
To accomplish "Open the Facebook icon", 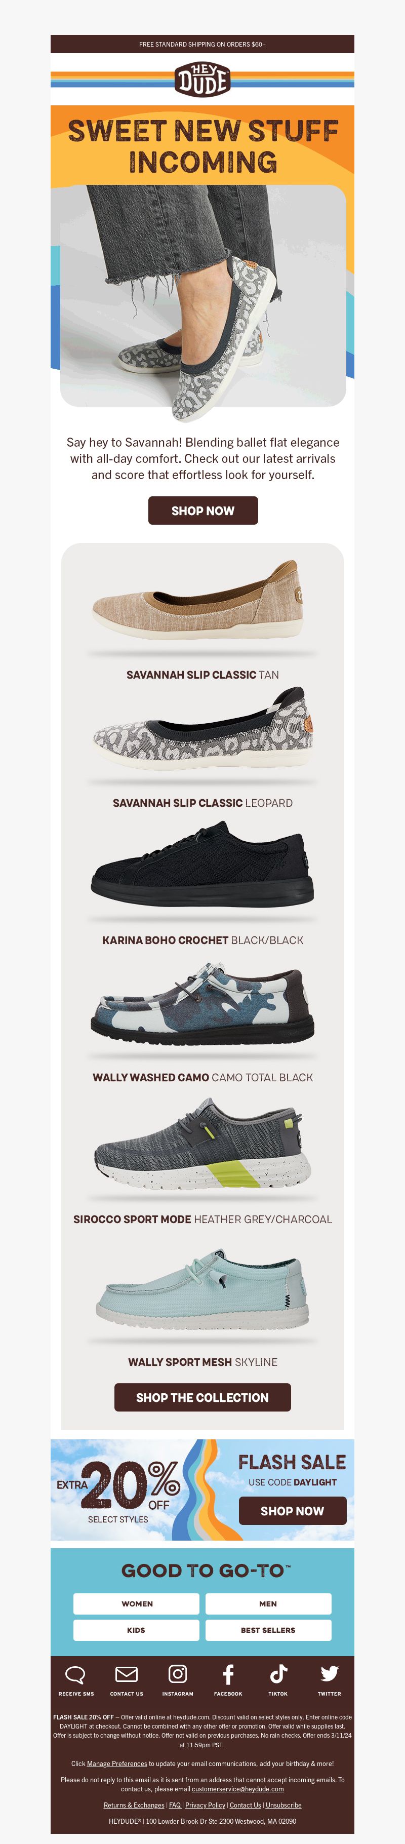I will point(228,1674).
